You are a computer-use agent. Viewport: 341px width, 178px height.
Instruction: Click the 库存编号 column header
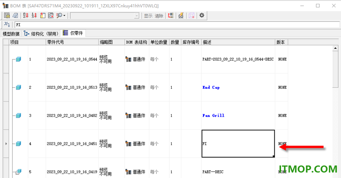click(191, 42)
